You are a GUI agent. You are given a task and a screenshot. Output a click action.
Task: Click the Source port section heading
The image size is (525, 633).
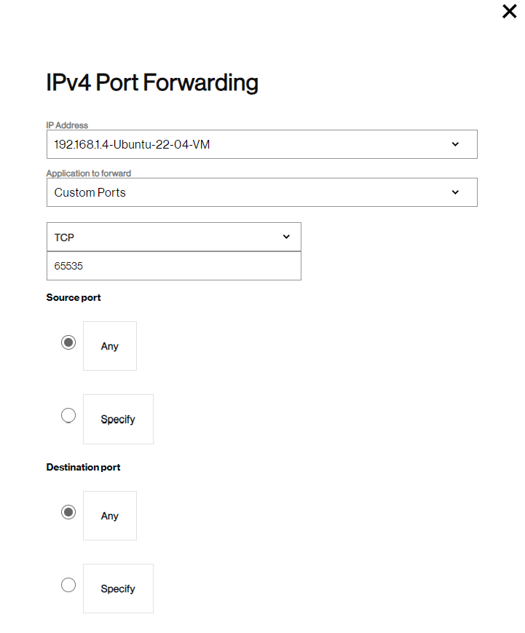click(x=74, y=297)
